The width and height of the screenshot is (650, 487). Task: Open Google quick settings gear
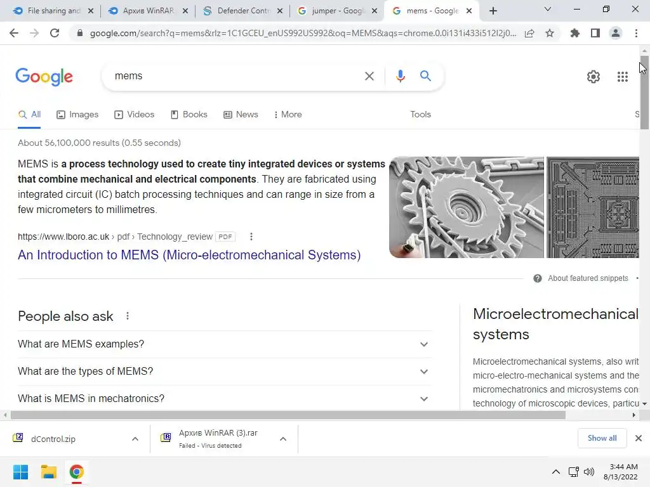tap(594, 77)
